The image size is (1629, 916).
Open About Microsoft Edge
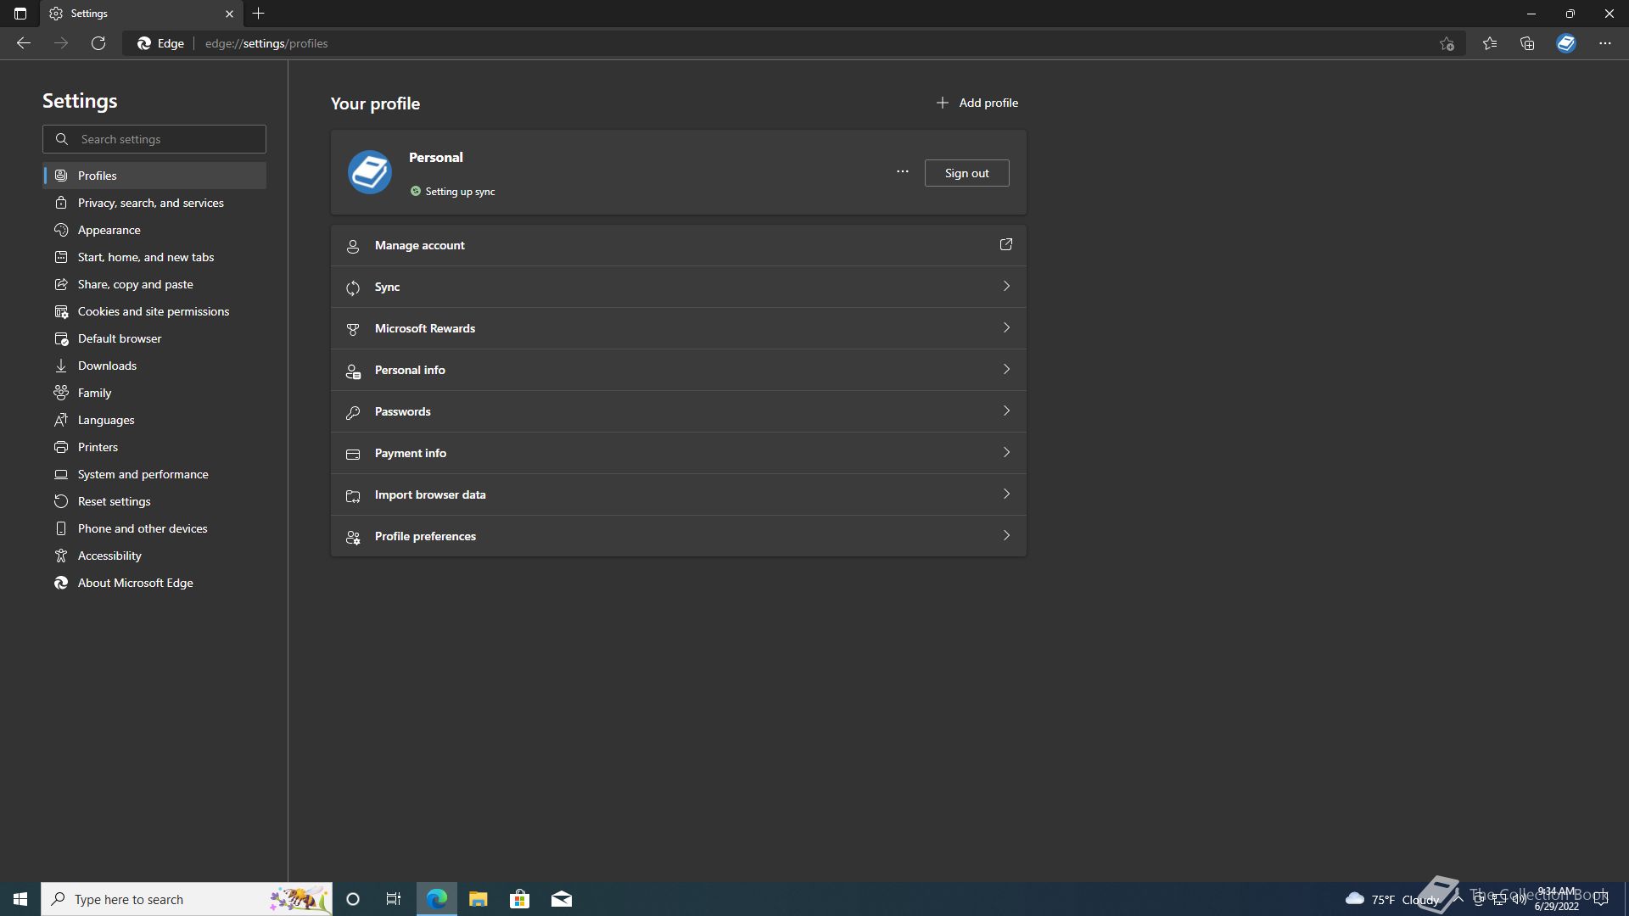(154, 583)
